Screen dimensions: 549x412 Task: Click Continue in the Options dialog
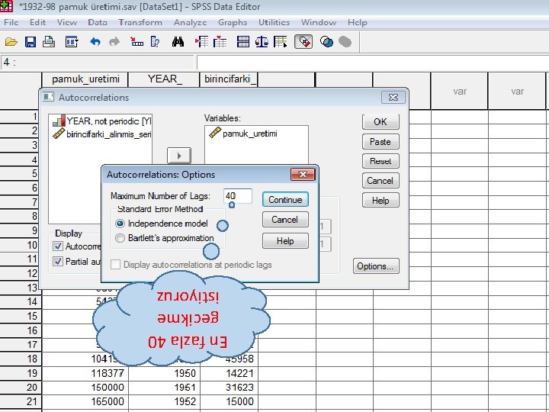[285, 200]
